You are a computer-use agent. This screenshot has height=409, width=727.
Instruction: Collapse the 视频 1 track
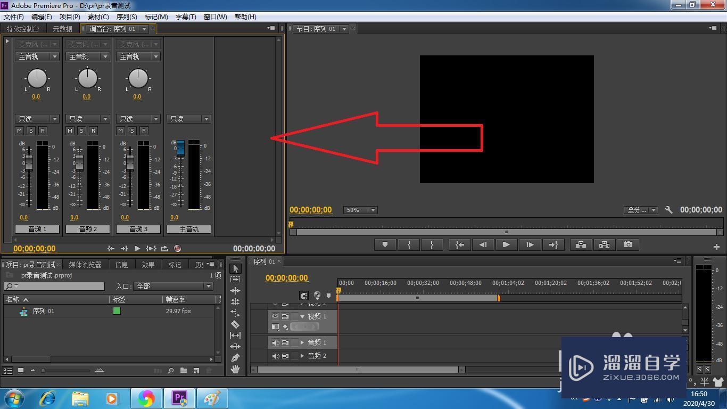pyautogui.click(x=302, y=316)
